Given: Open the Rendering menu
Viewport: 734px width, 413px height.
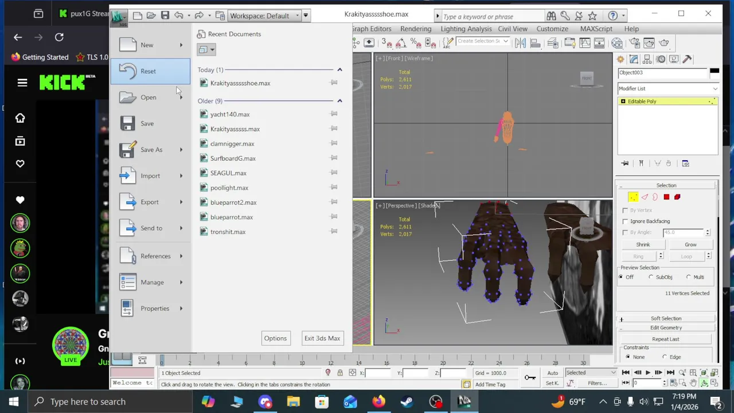Looking at the screenshot, I should coord(416,29).
